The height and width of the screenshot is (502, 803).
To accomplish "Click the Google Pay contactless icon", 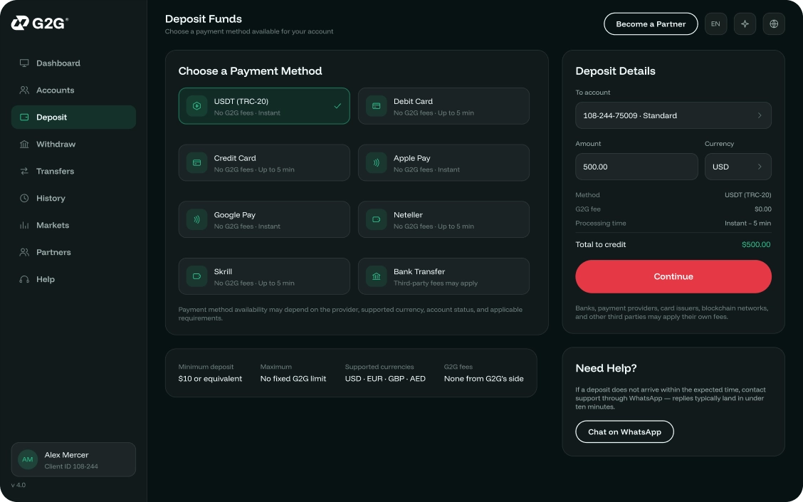I will [196, 220].
